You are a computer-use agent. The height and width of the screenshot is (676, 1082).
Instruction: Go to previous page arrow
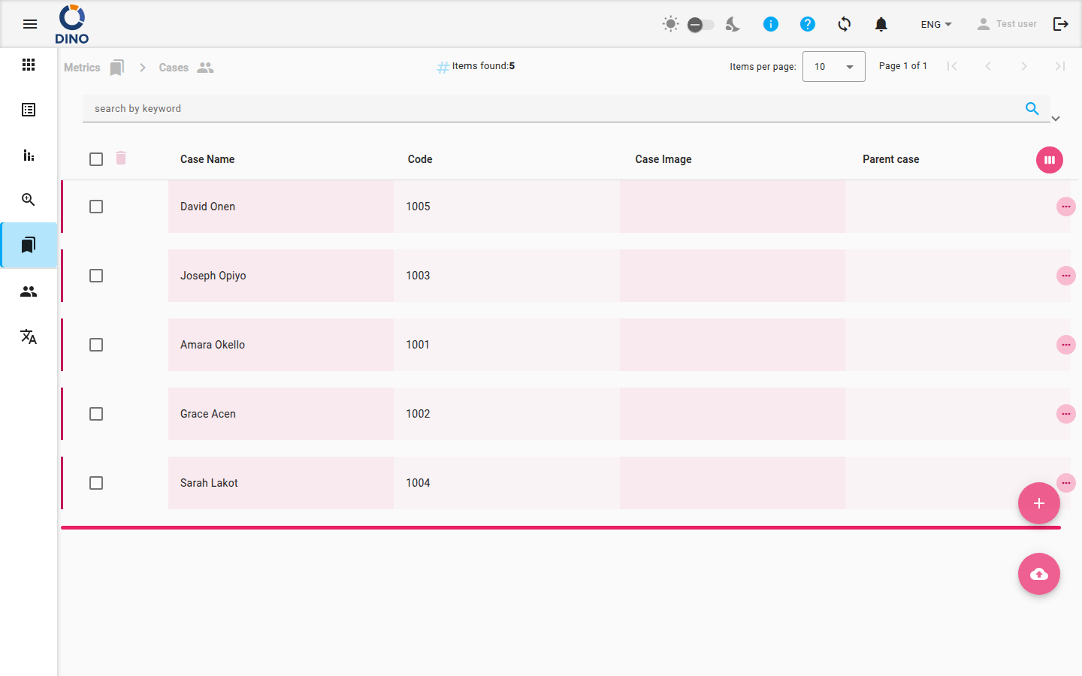[x=988, y=66]
